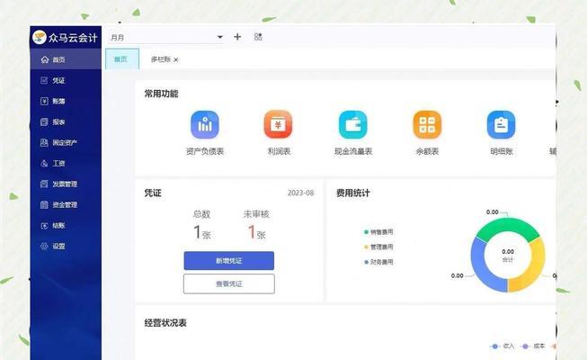
Task: Open 凭证 in the sidebar
Action: pos(66,80)
